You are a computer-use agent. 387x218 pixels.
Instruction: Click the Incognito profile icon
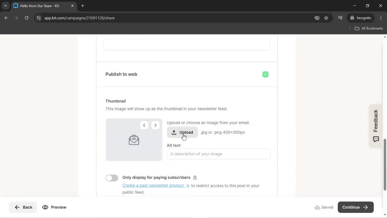[x=353, y=18]
